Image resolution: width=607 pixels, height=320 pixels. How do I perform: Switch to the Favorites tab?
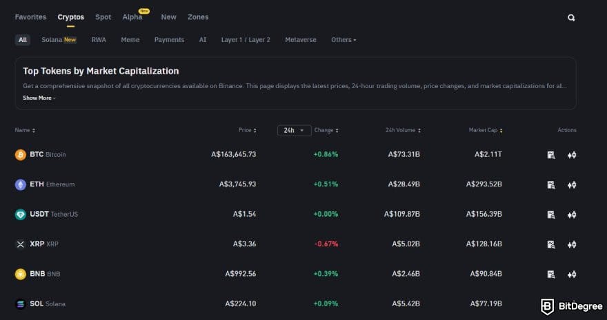pyautogui.click(x=30, y=17)
